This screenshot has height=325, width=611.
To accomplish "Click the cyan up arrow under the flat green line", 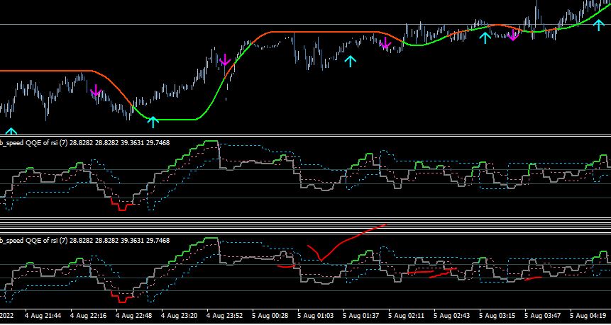I will pos(153,122).
